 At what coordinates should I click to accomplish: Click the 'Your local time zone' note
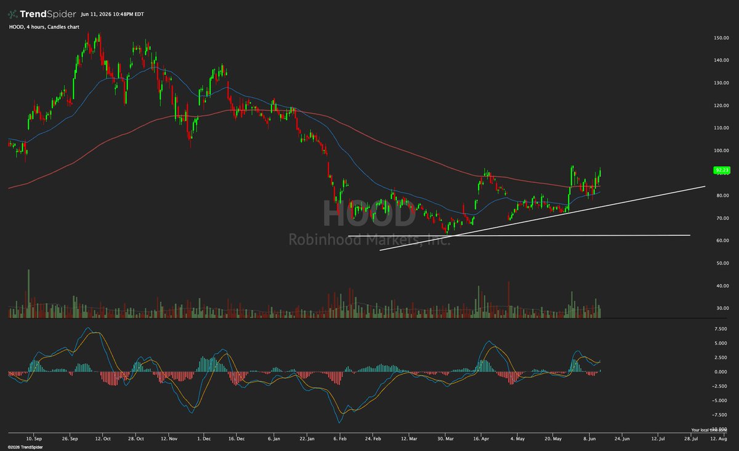[710, 430]
